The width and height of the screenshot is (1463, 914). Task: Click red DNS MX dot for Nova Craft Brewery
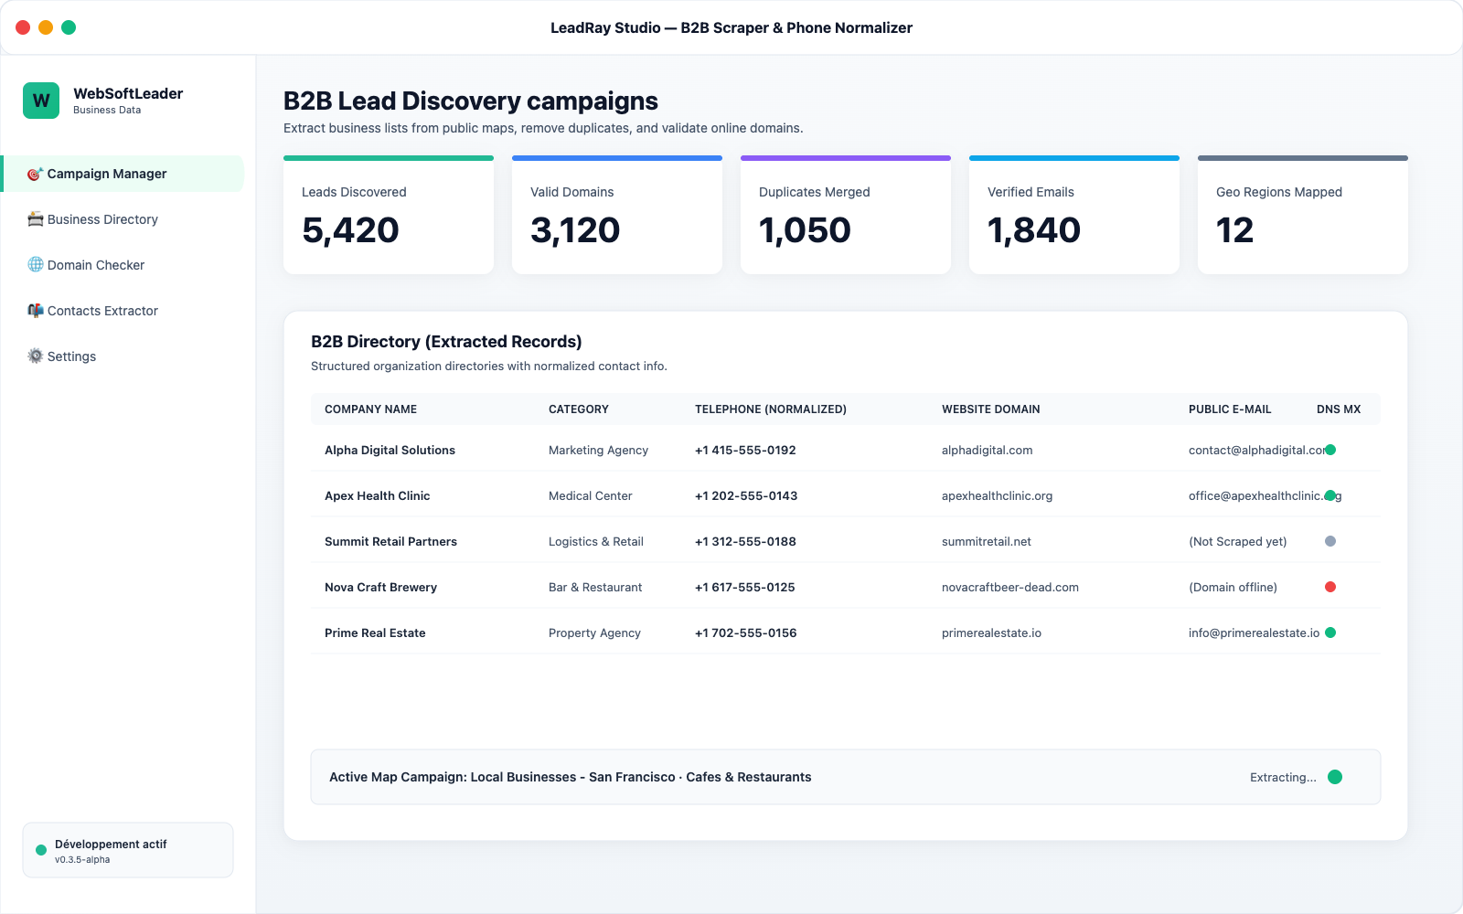[1330, 587]
